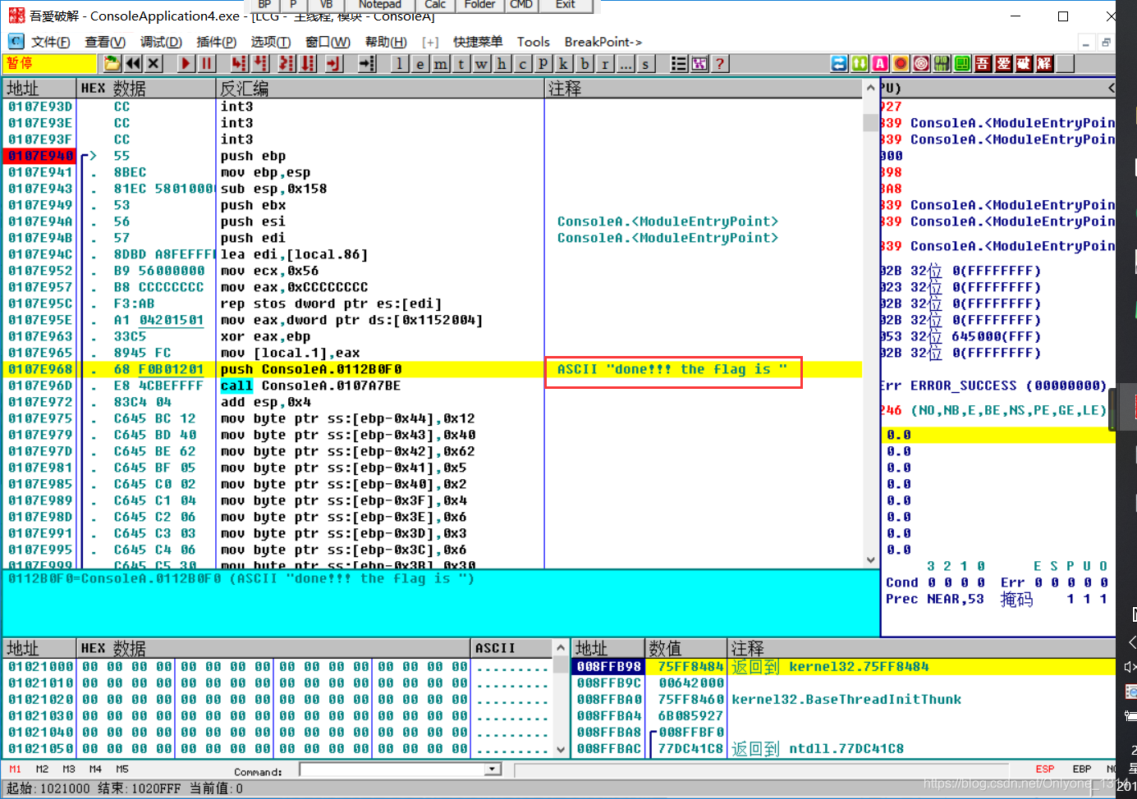Click the orange record circle plugin icon
The height and width of the screenshot is (799, 1137).
click(x=901, y=63)
